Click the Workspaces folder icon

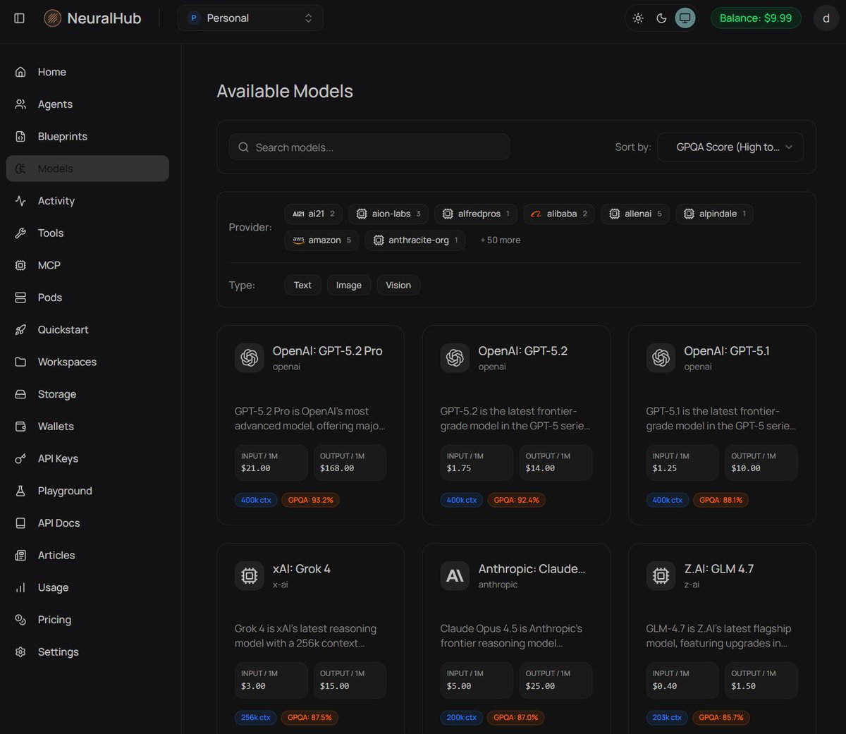tap(20, 362)
